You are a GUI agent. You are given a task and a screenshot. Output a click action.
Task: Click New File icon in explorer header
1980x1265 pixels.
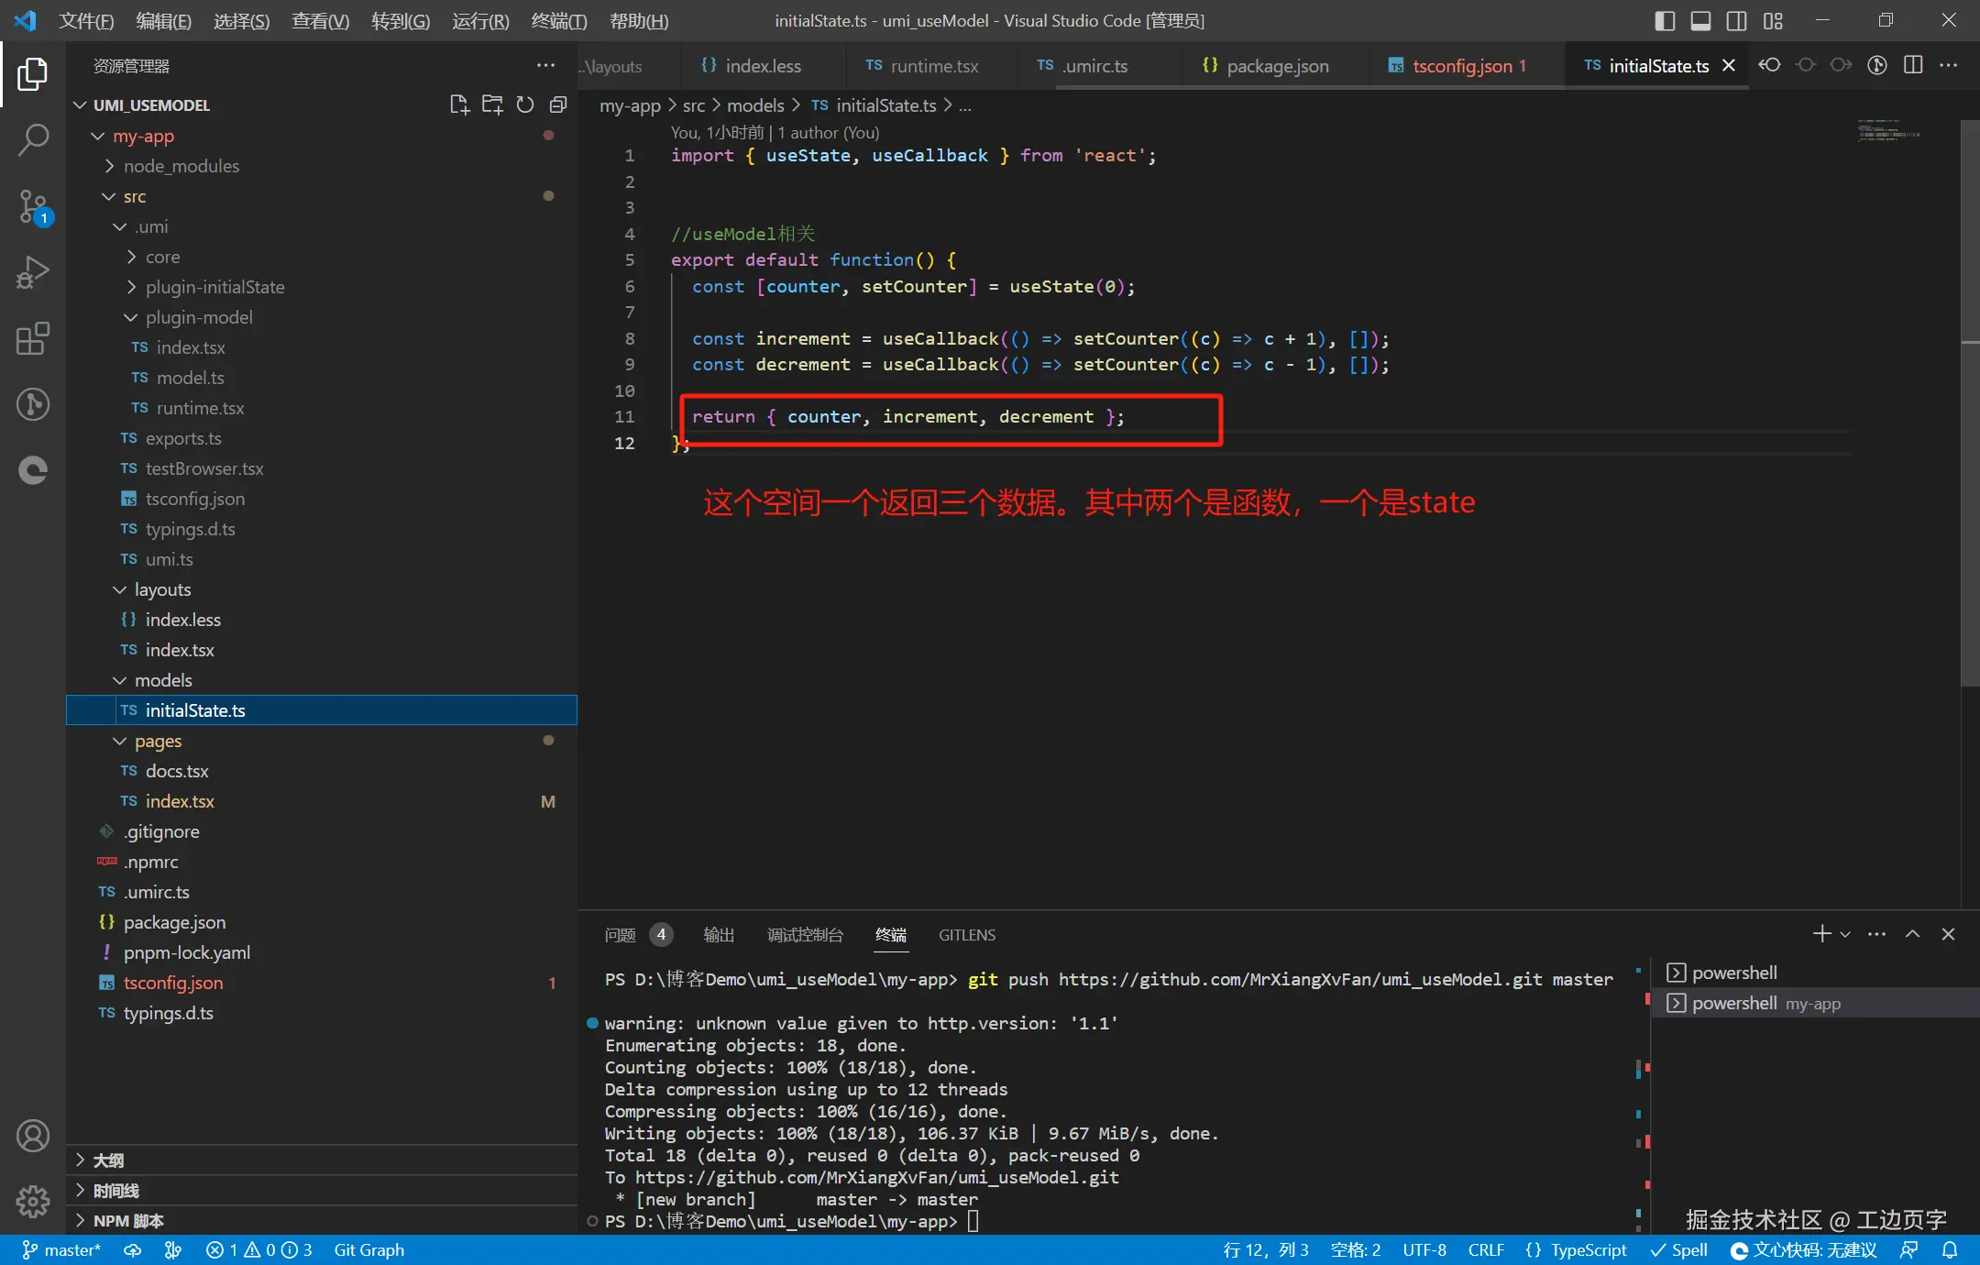click(459, 104)
